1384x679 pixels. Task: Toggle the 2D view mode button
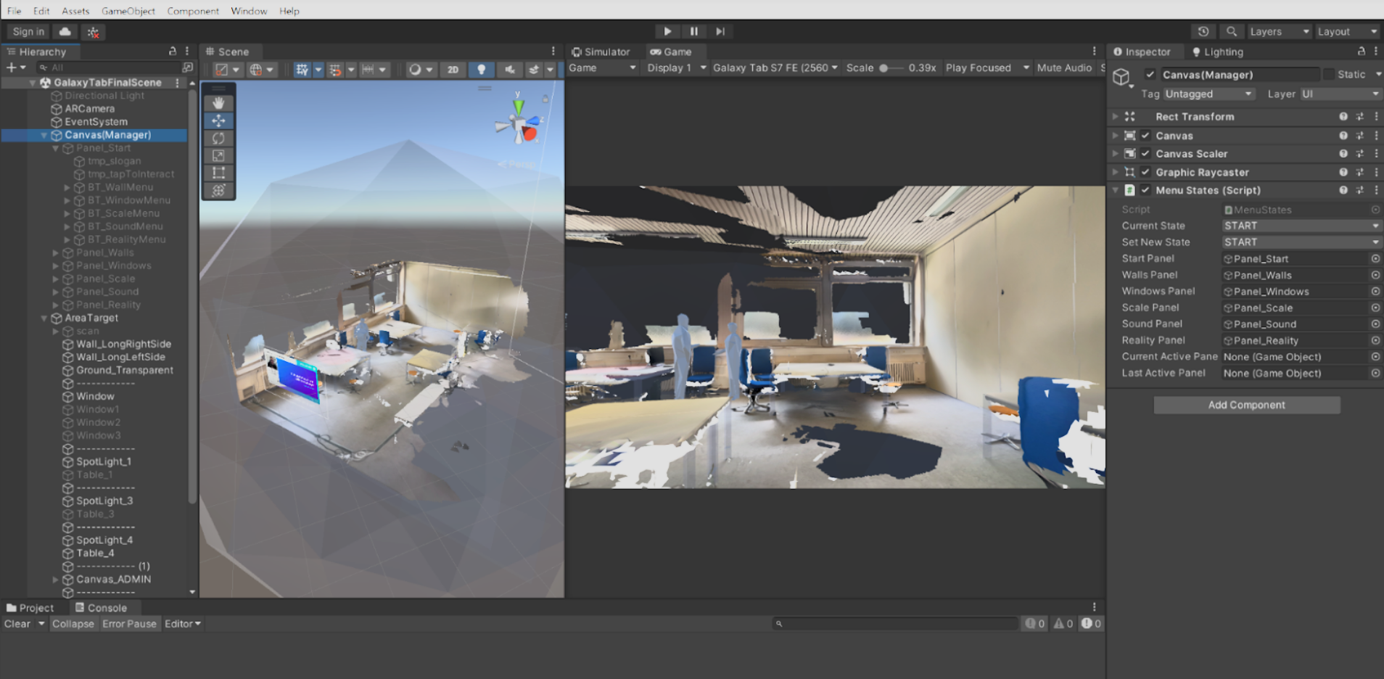453,70
